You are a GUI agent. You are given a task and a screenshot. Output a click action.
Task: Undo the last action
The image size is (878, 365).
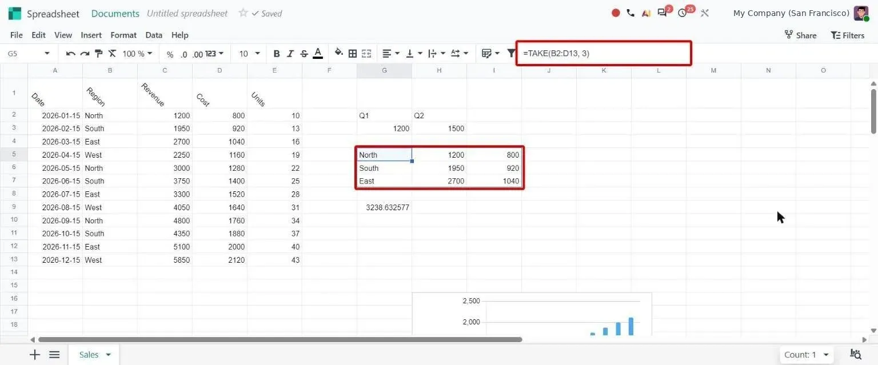71,54
